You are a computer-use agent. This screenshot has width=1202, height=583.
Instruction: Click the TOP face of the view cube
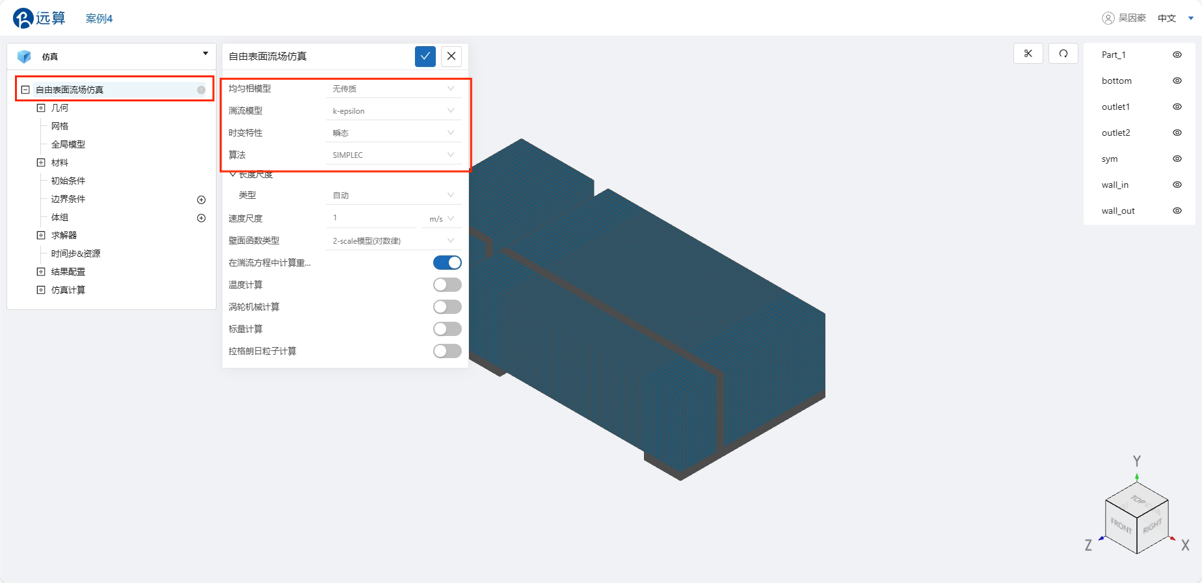click(1137, 499)
